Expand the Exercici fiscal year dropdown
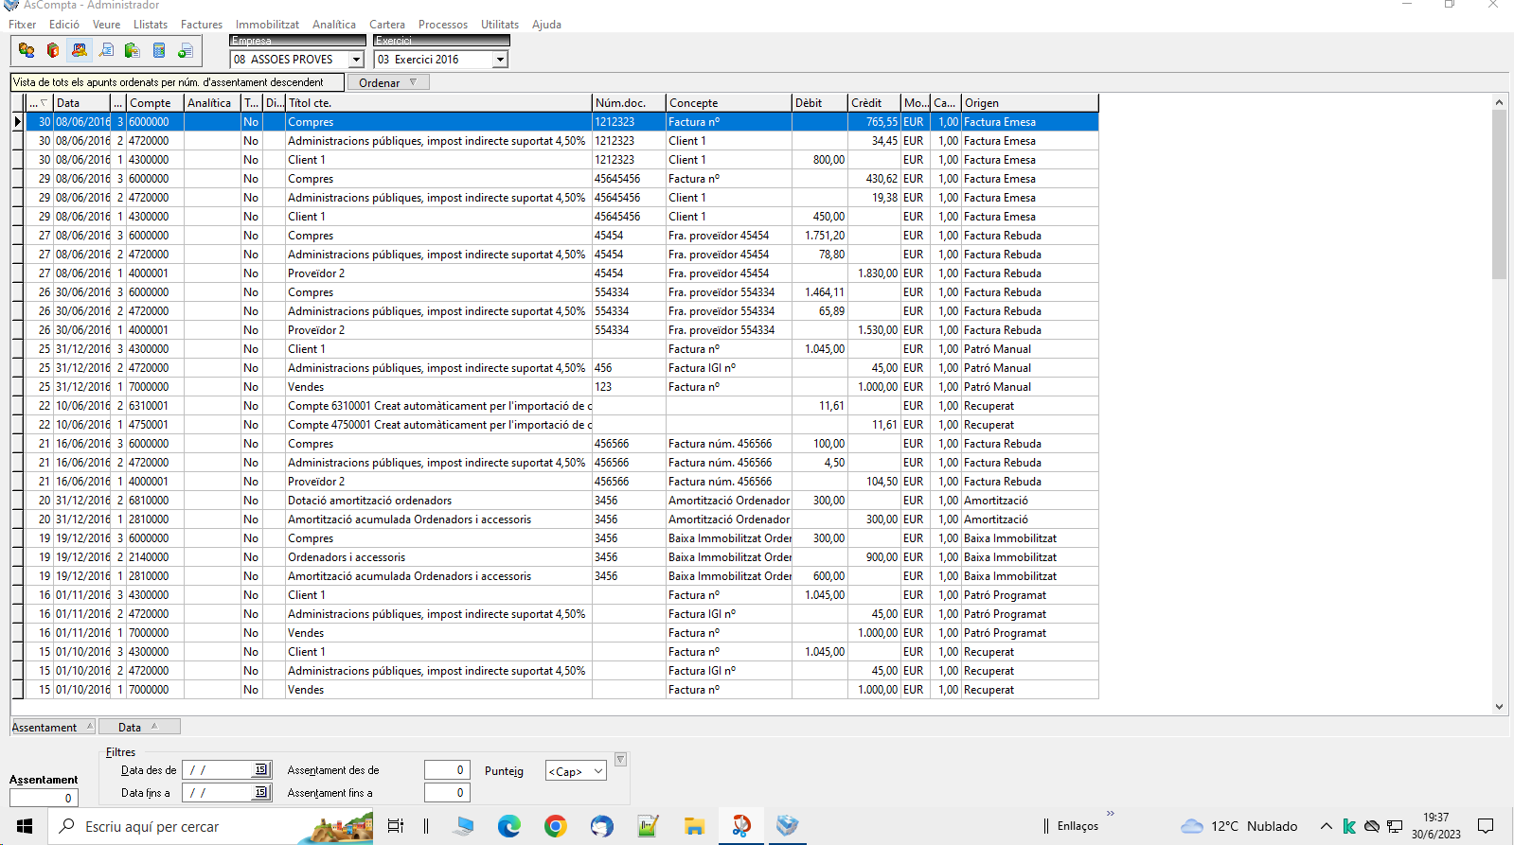This screenshot has width=1514, height=845. click(x=500, y=60)
